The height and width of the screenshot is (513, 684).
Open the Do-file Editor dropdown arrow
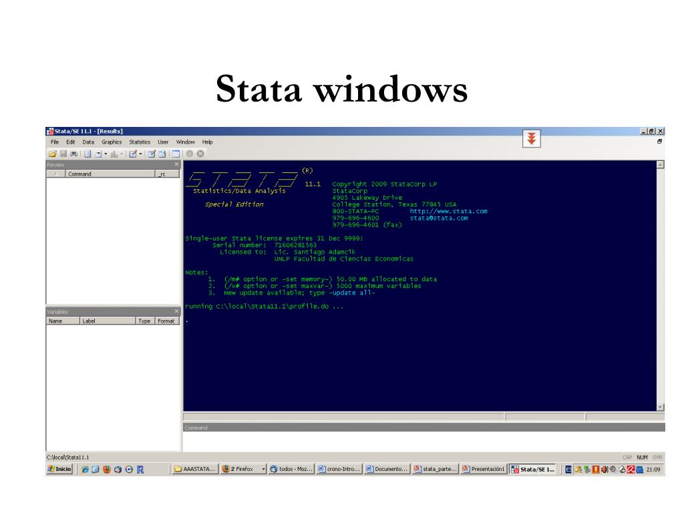tap(140, 154)
